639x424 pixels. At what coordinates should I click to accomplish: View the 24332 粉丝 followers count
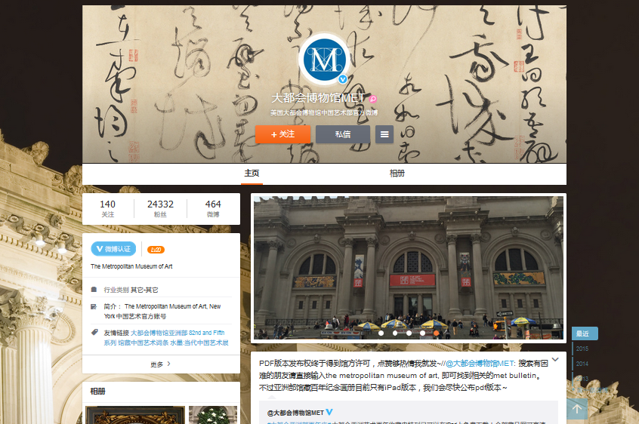(x=160, y=209)
